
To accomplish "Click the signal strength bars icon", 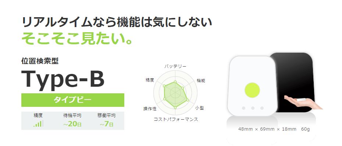I will coord(38,124).
